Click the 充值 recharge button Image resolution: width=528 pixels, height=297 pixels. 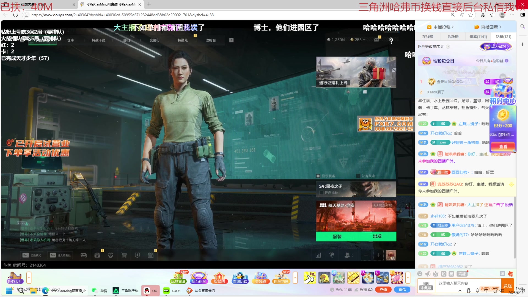click(x=383, y=290)
